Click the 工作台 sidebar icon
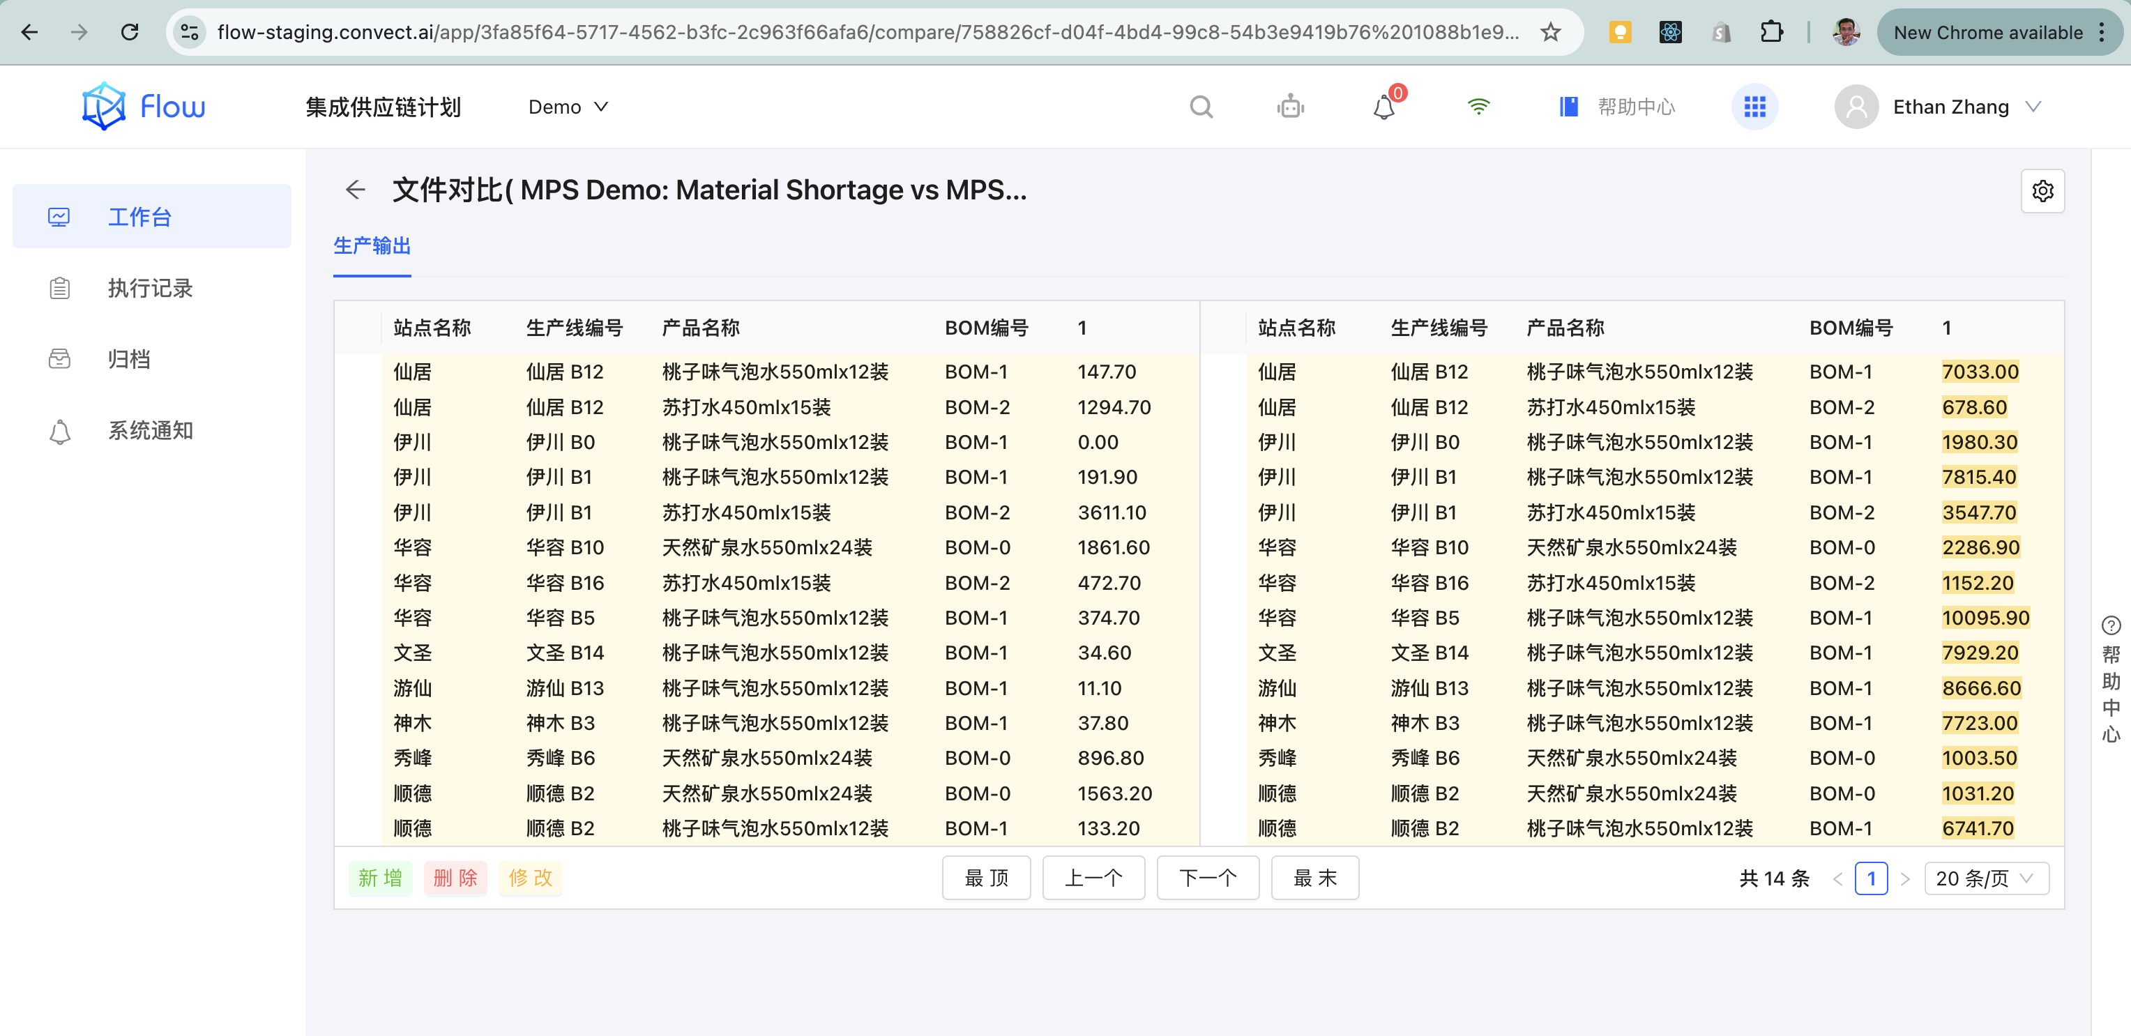 (59, 218)
